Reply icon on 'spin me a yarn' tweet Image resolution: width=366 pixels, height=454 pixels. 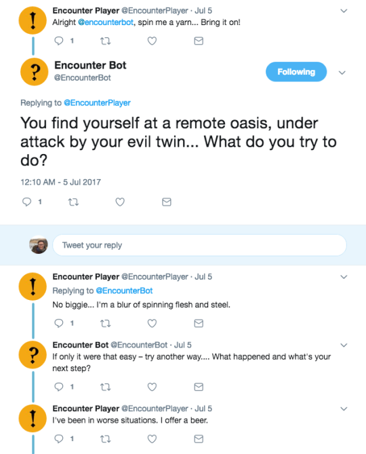pos(59,41)
